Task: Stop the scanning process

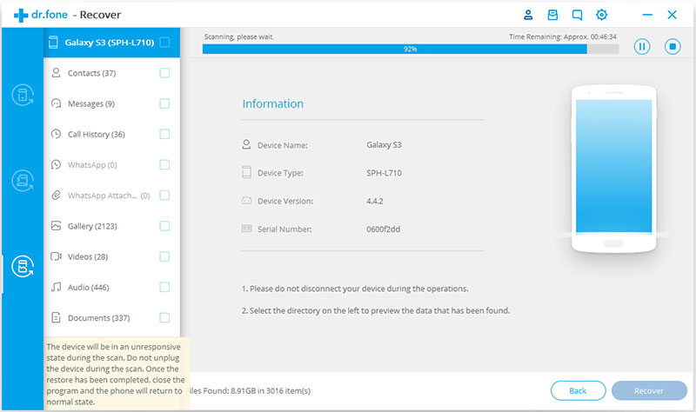Action: (x=672, y=47)
